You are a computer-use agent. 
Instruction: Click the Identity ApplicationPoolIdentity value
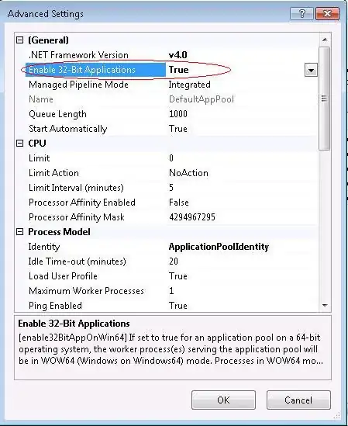219,247
